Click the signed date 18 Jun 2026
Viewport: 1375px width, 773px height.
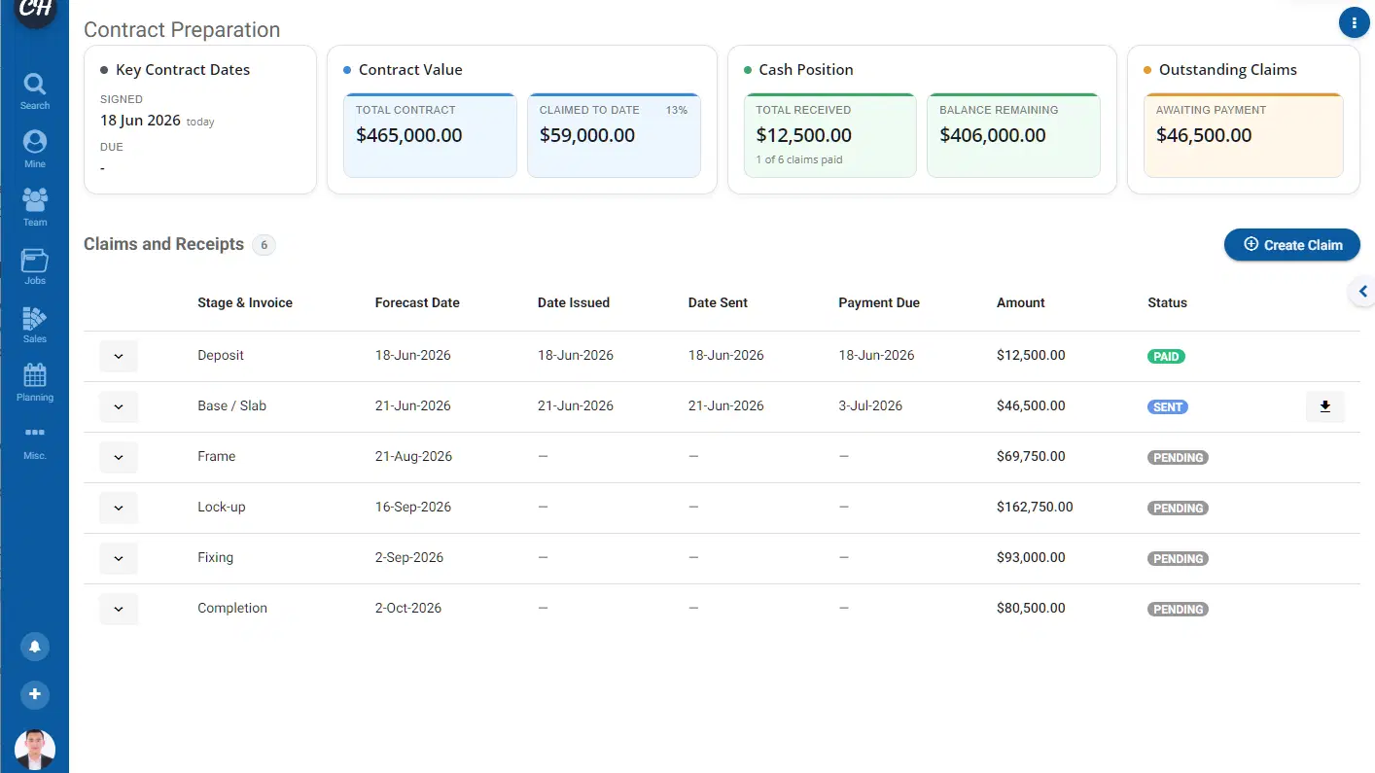pos(140,121)
